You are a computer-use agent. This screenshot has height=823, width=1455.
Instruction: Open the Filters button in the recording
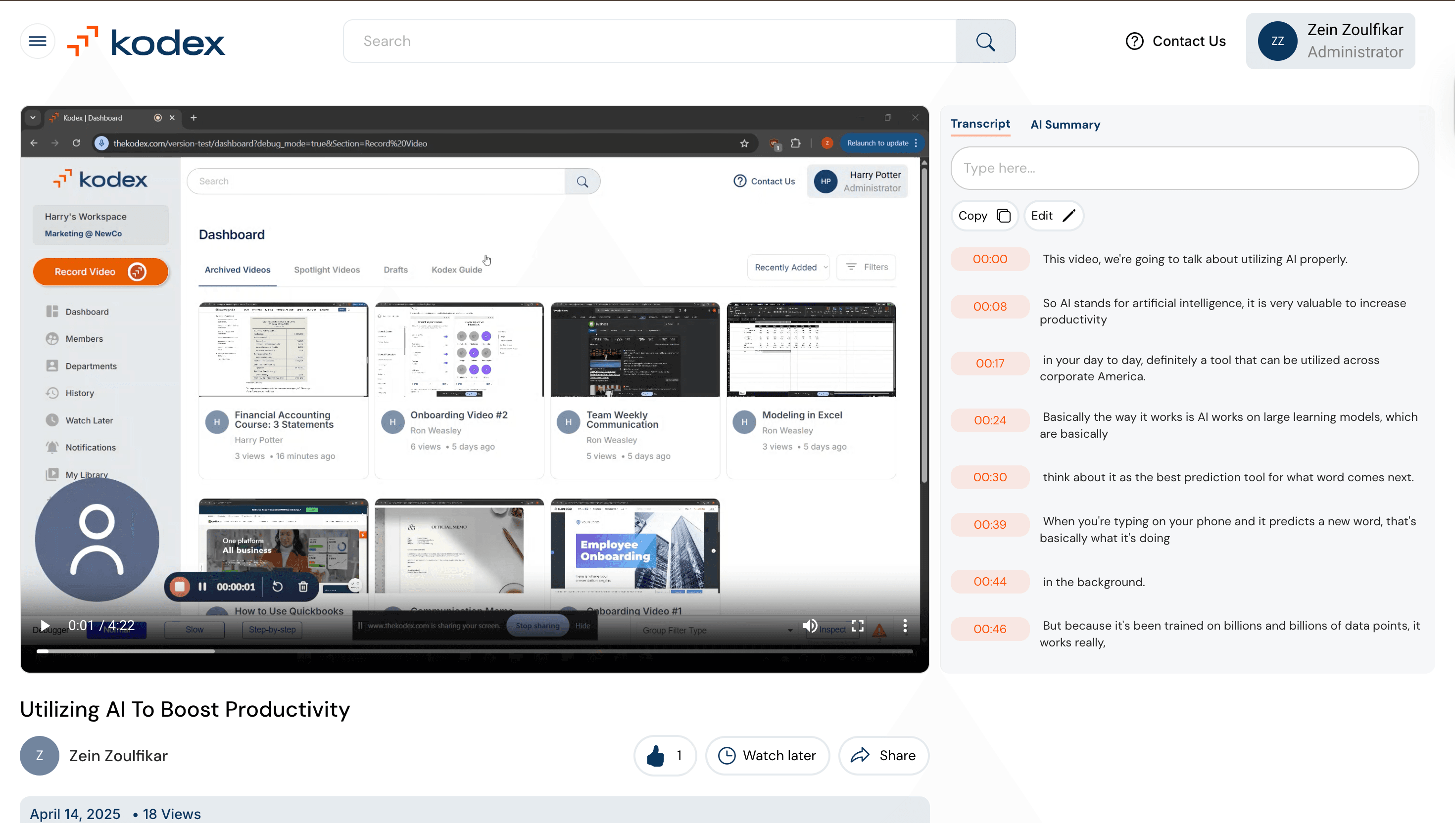pyautogui.click(x=866, y=268)
